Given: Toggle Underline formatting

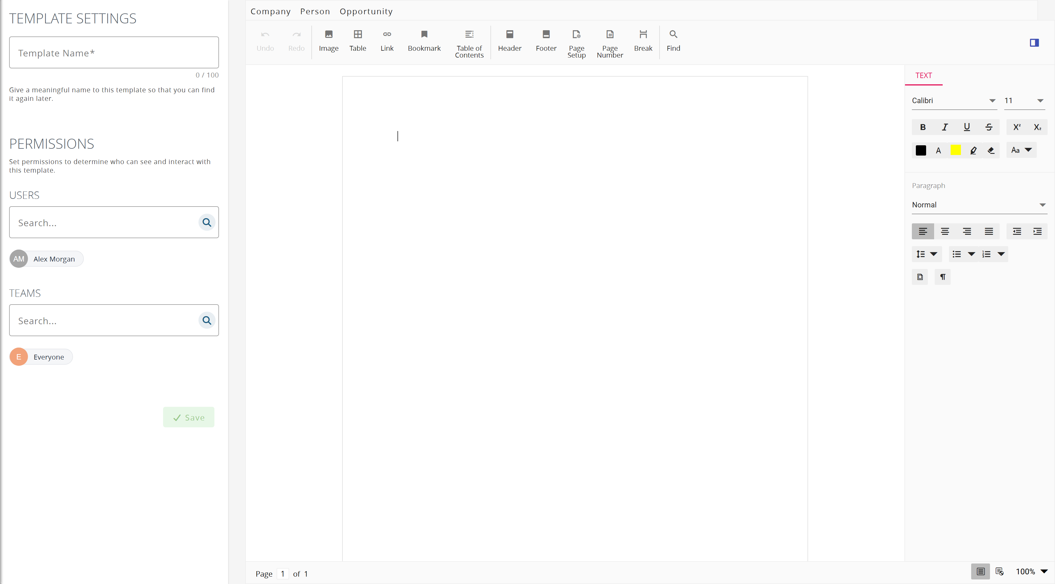Looking at the screenshot, I should click(967, 127).
